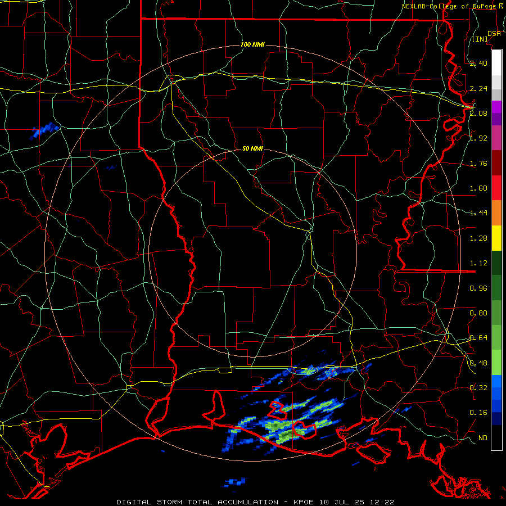Click the 2.40 legend value
This screenshot has width=506, height=506.
(x=478, y=63)
